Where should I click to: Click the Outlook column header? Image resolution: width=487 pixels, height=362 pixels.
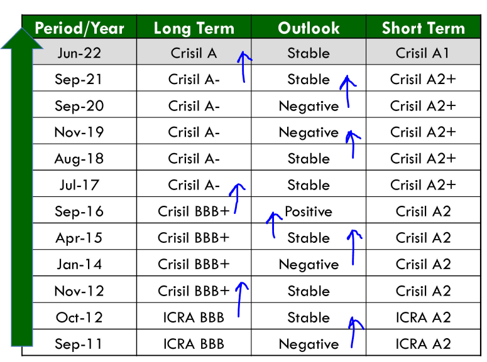tap(309, 28)
